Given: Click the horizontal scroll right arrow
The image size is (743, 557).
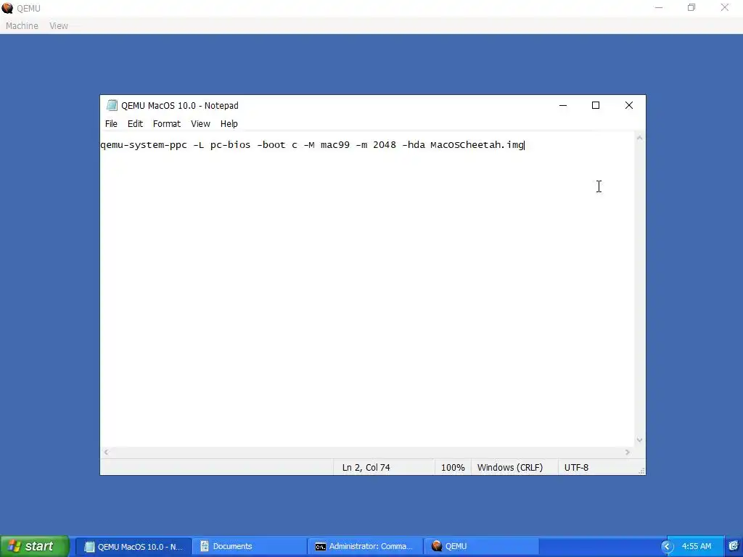Looking at the screenshot, I should click(628, 453).
